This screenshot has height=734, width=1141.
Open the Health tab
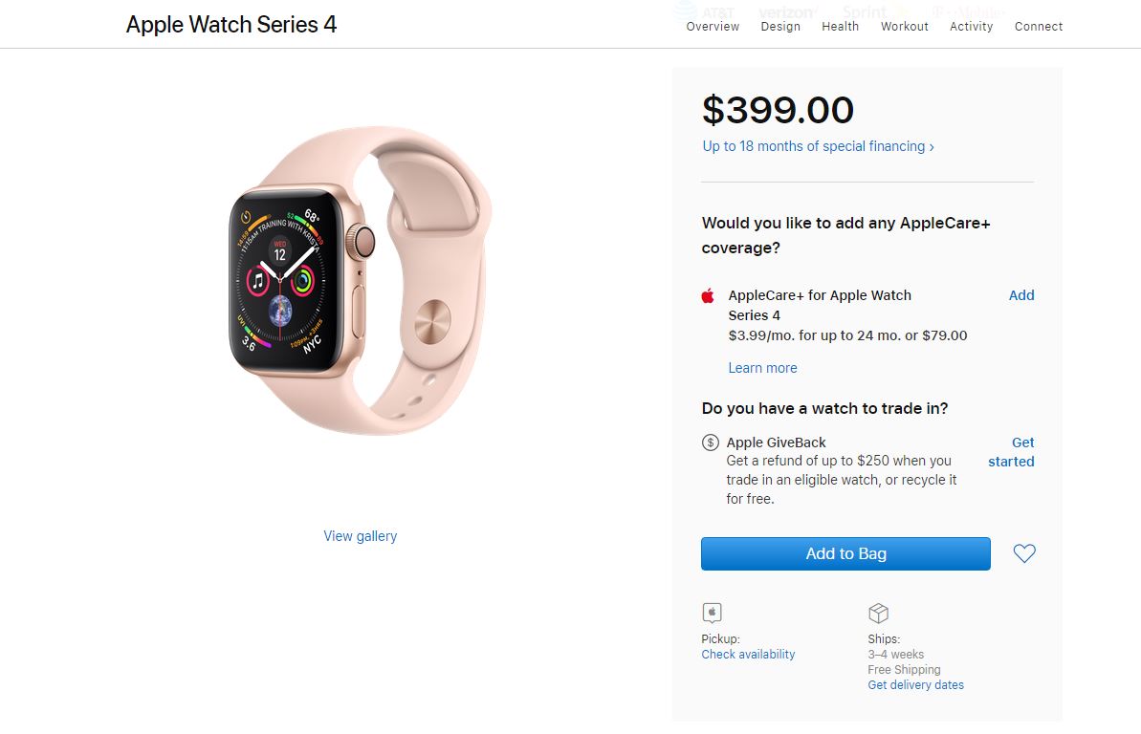(x=840, y=27)
